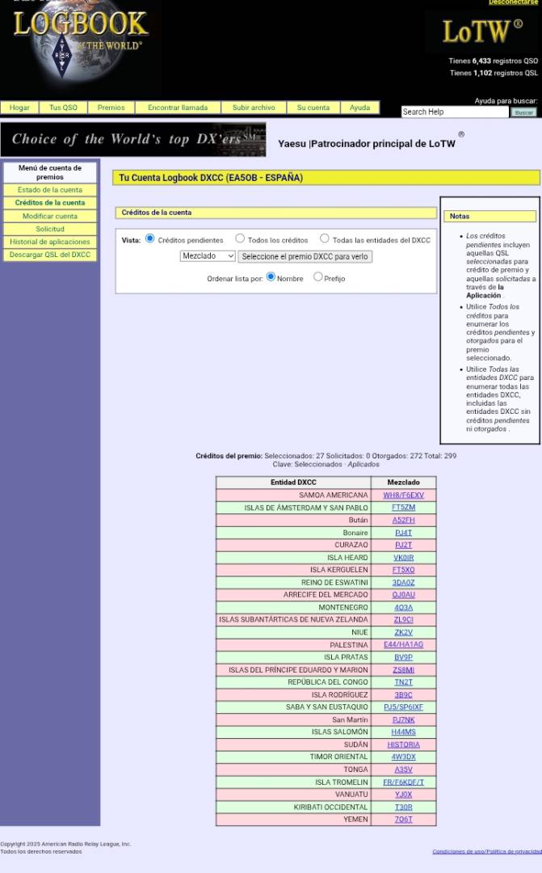The image size is (542, 873).
Task: Open the 7O6T callsign link
Action: tap(403, 820)
